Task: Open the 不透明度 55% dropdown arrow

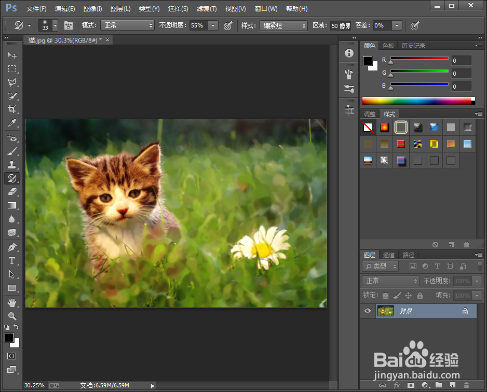Action: (x=213, y=25)
